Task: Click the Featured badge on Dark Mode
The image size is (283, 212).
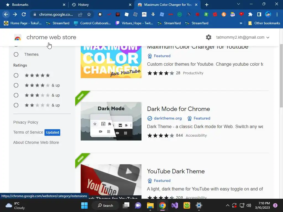Action: tap(199, 118)
